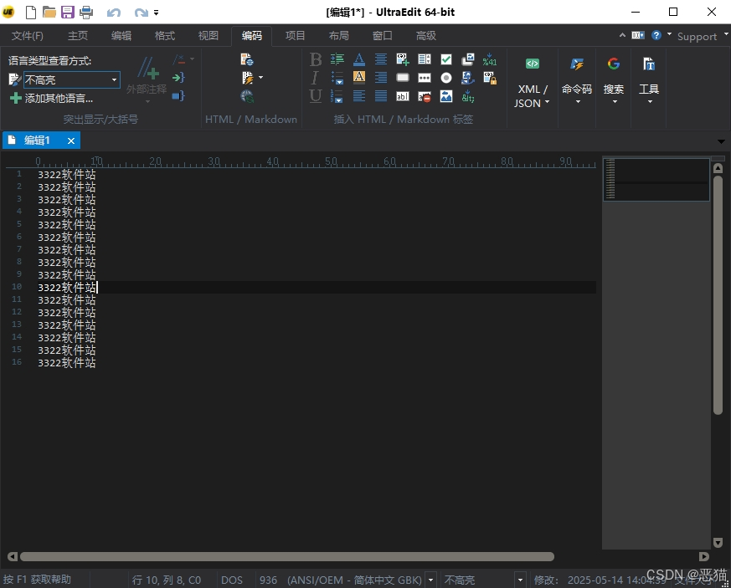Switch to the 视图 ribbon tab
This screenshot has height=588, width=731.
pyautogui.click(x=208, y=36)
